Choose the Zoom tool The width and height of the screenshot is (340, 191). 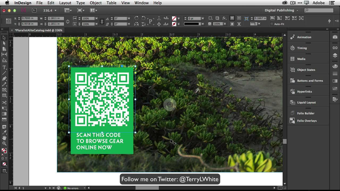tap(4, 144)
